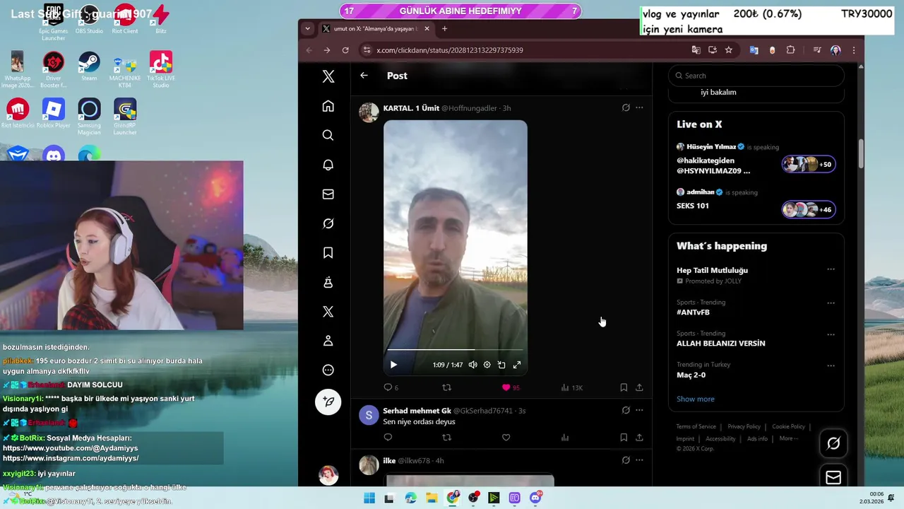This screenshot has height=509, width=904.
Task: Open more options on KARTAL's post
Action: coord(639,107)
